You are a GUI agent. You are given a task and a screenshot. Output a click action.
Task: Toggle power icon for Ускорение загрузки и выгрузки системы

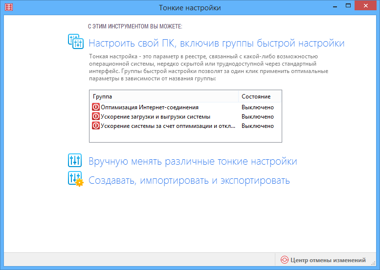[96, 117]
